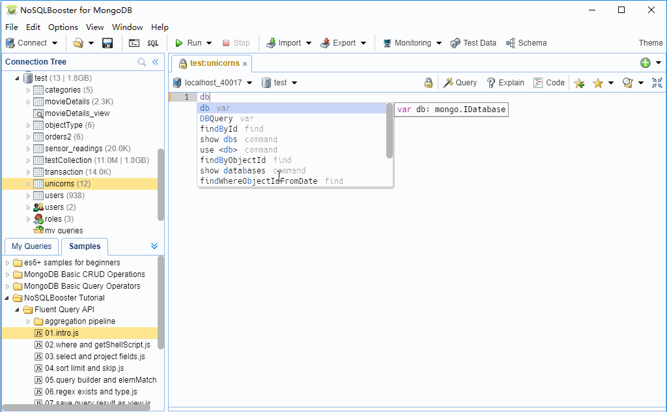Click the read-lock icon in editor toolbar
The image size is (667, 412).
(428, 83)
